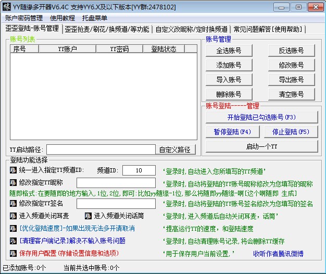Click the 删除账号 button
This screenshot has width=326, height=274.
point(229,94)
